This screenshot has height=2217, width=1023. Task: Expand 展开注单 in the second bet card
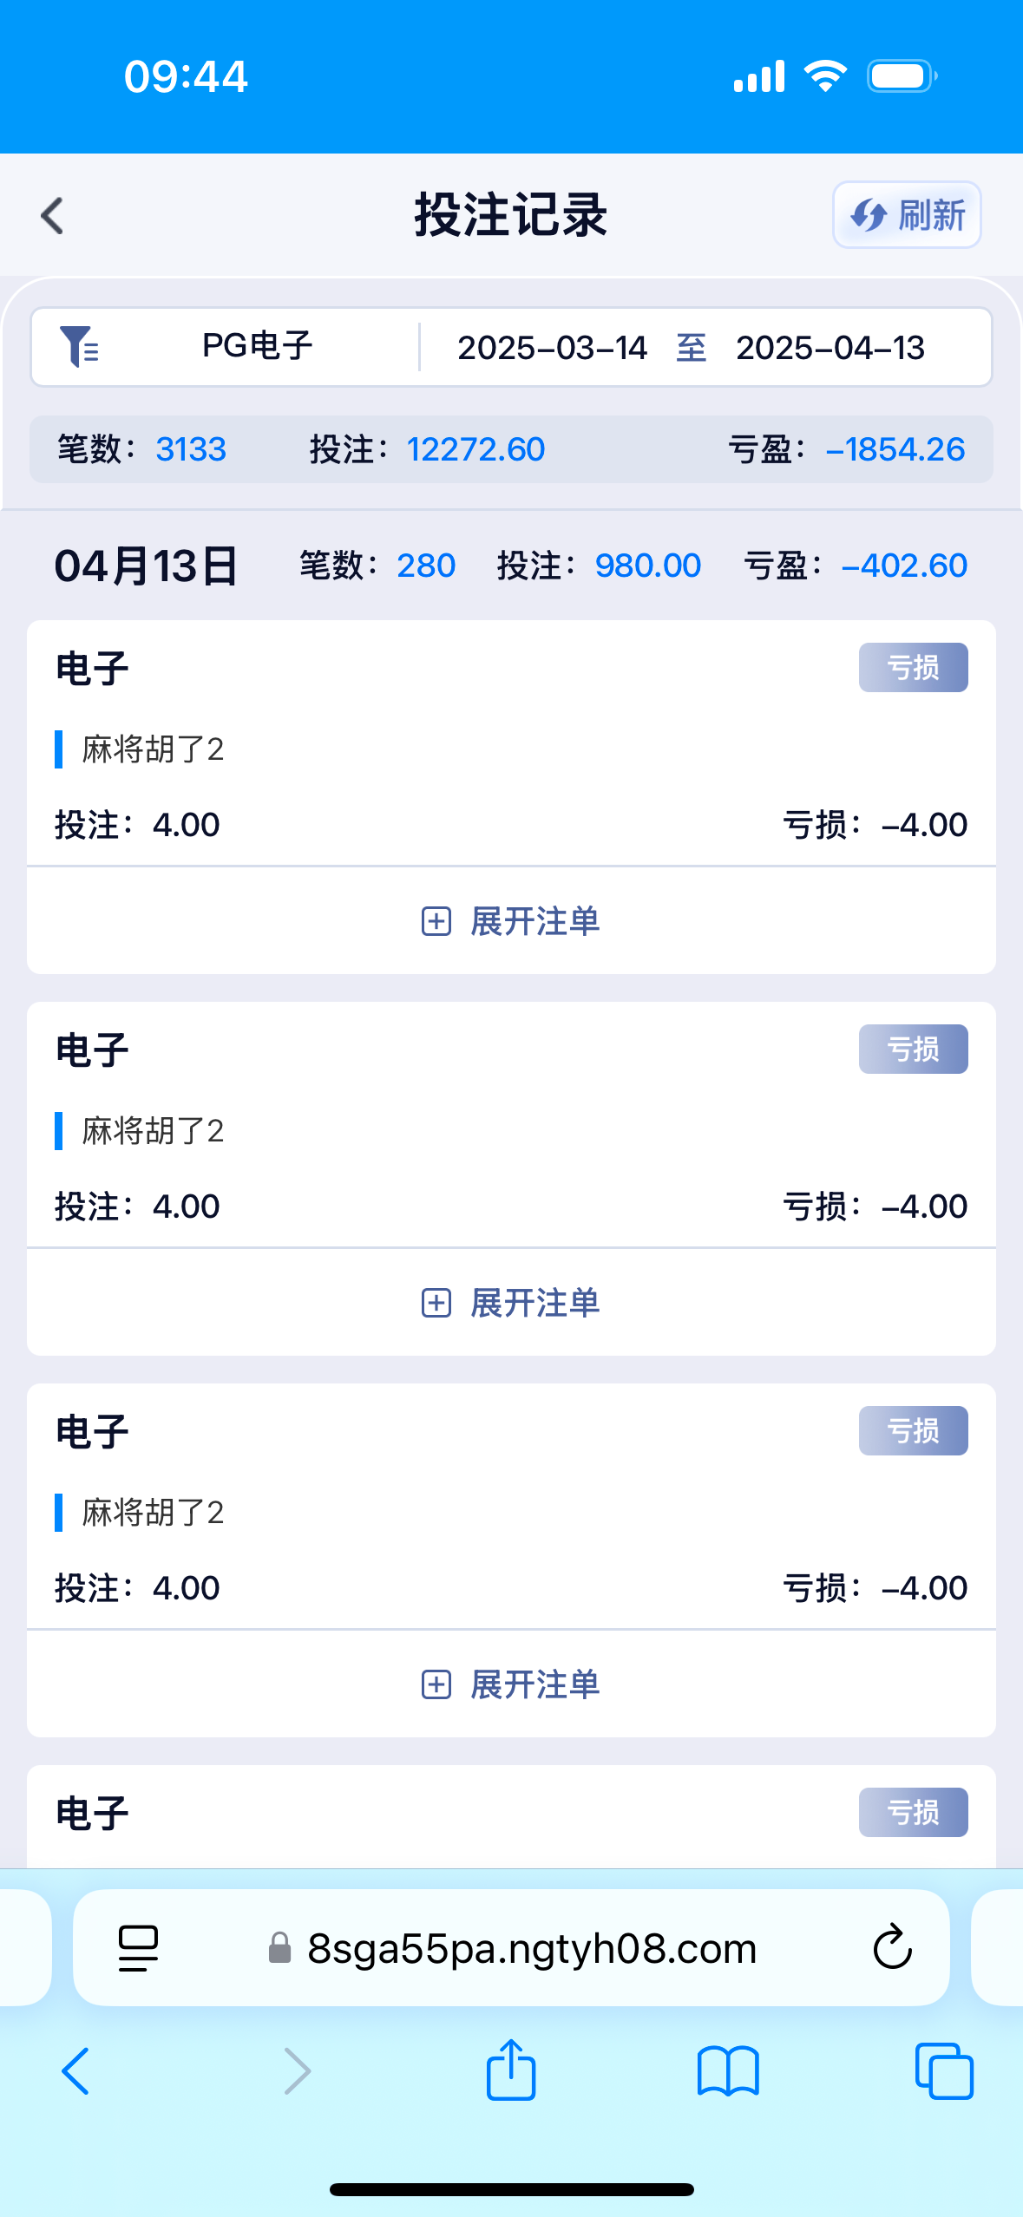click(x=511, y=1303)
